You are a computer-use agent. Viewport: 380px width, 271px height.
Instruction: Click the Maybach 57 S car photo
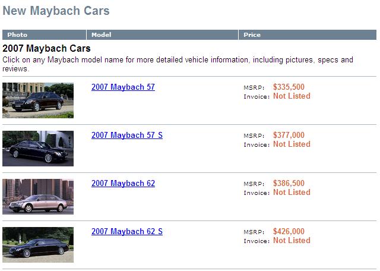point(38,149)
